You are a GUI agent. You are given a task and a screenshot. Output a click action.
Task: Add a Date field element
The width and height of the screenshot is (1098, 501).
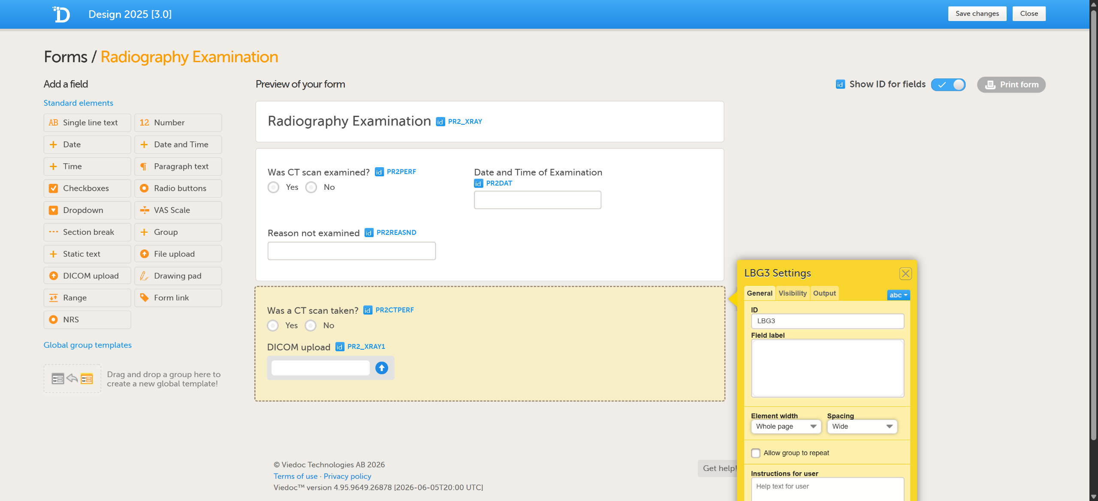coord(87,144)
